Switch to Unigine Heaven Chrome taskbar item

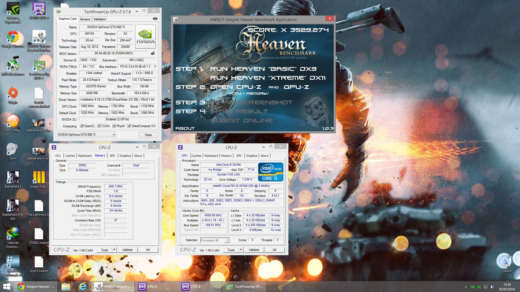coord(35,287)
